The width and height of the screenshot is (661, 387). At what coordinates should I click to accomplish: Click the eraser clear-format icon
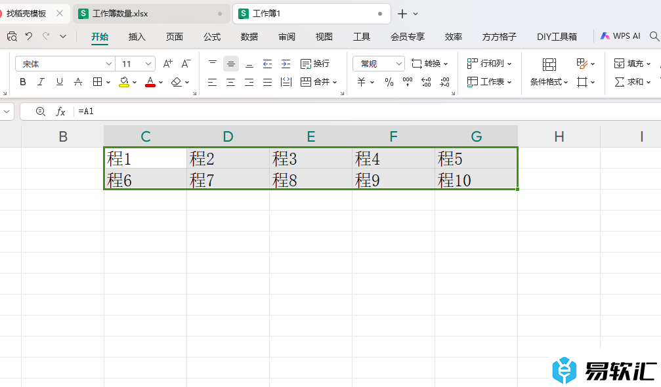176,82
